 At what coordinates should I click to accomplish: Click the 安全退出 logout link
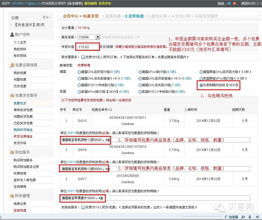[75, 3]
